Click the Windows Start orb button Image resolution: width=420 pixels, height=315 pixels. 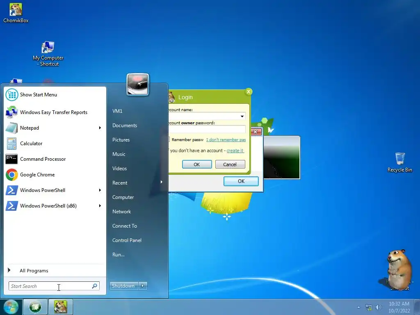click(11, 307)
